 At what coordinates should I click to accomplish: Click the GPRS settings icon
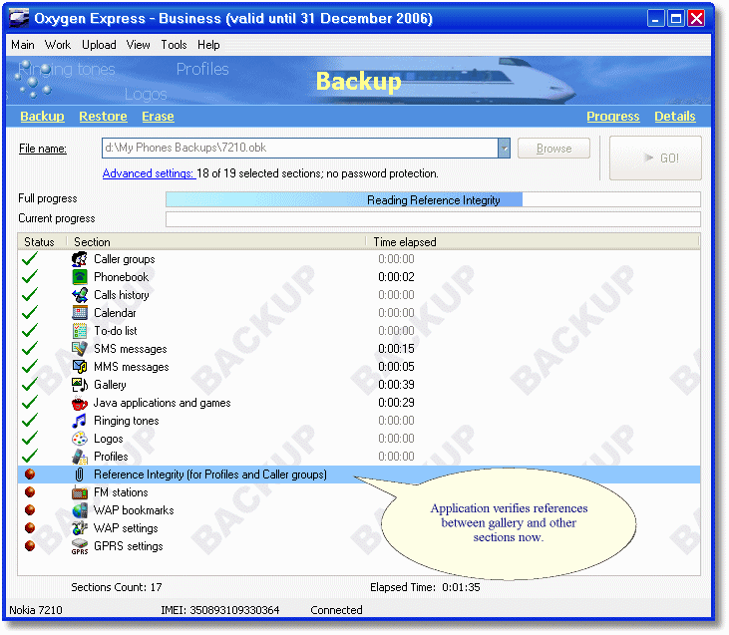pyautogui.click(x=80, y=546)
